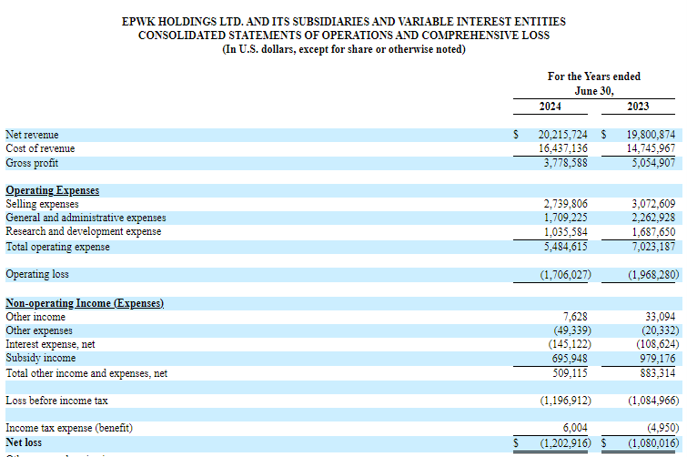The image size is (687, 457).
Task: Click 'Non-operating Income (Expenses)' heading
Action: (x=85, y=303)
